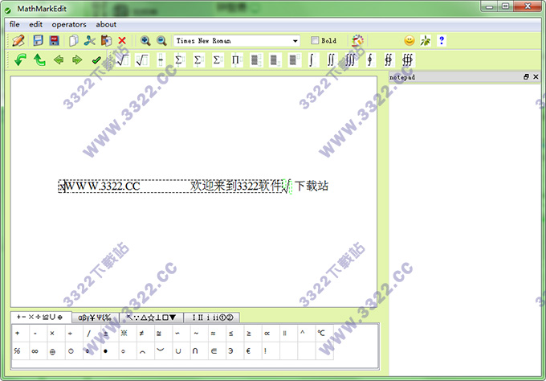Insert the caret ^ symbol
The image size is (546, 381).
coord(303,334)
